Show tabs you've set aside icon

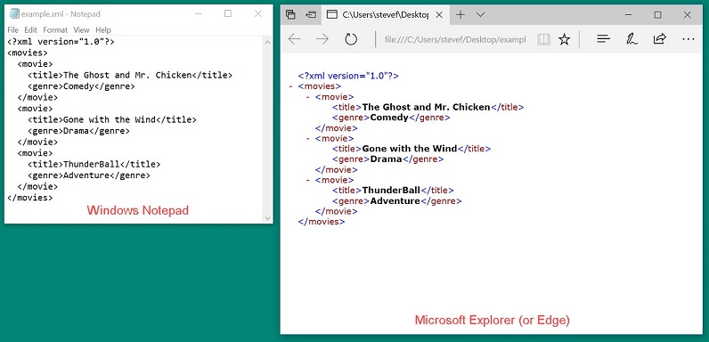tap(290, 15)
